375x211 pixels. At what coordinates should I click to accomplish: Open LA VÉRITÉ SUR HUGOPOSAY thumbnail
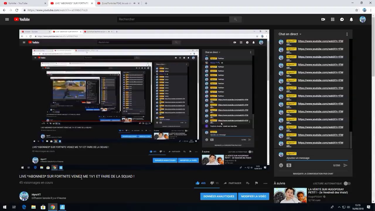[290, 195]
